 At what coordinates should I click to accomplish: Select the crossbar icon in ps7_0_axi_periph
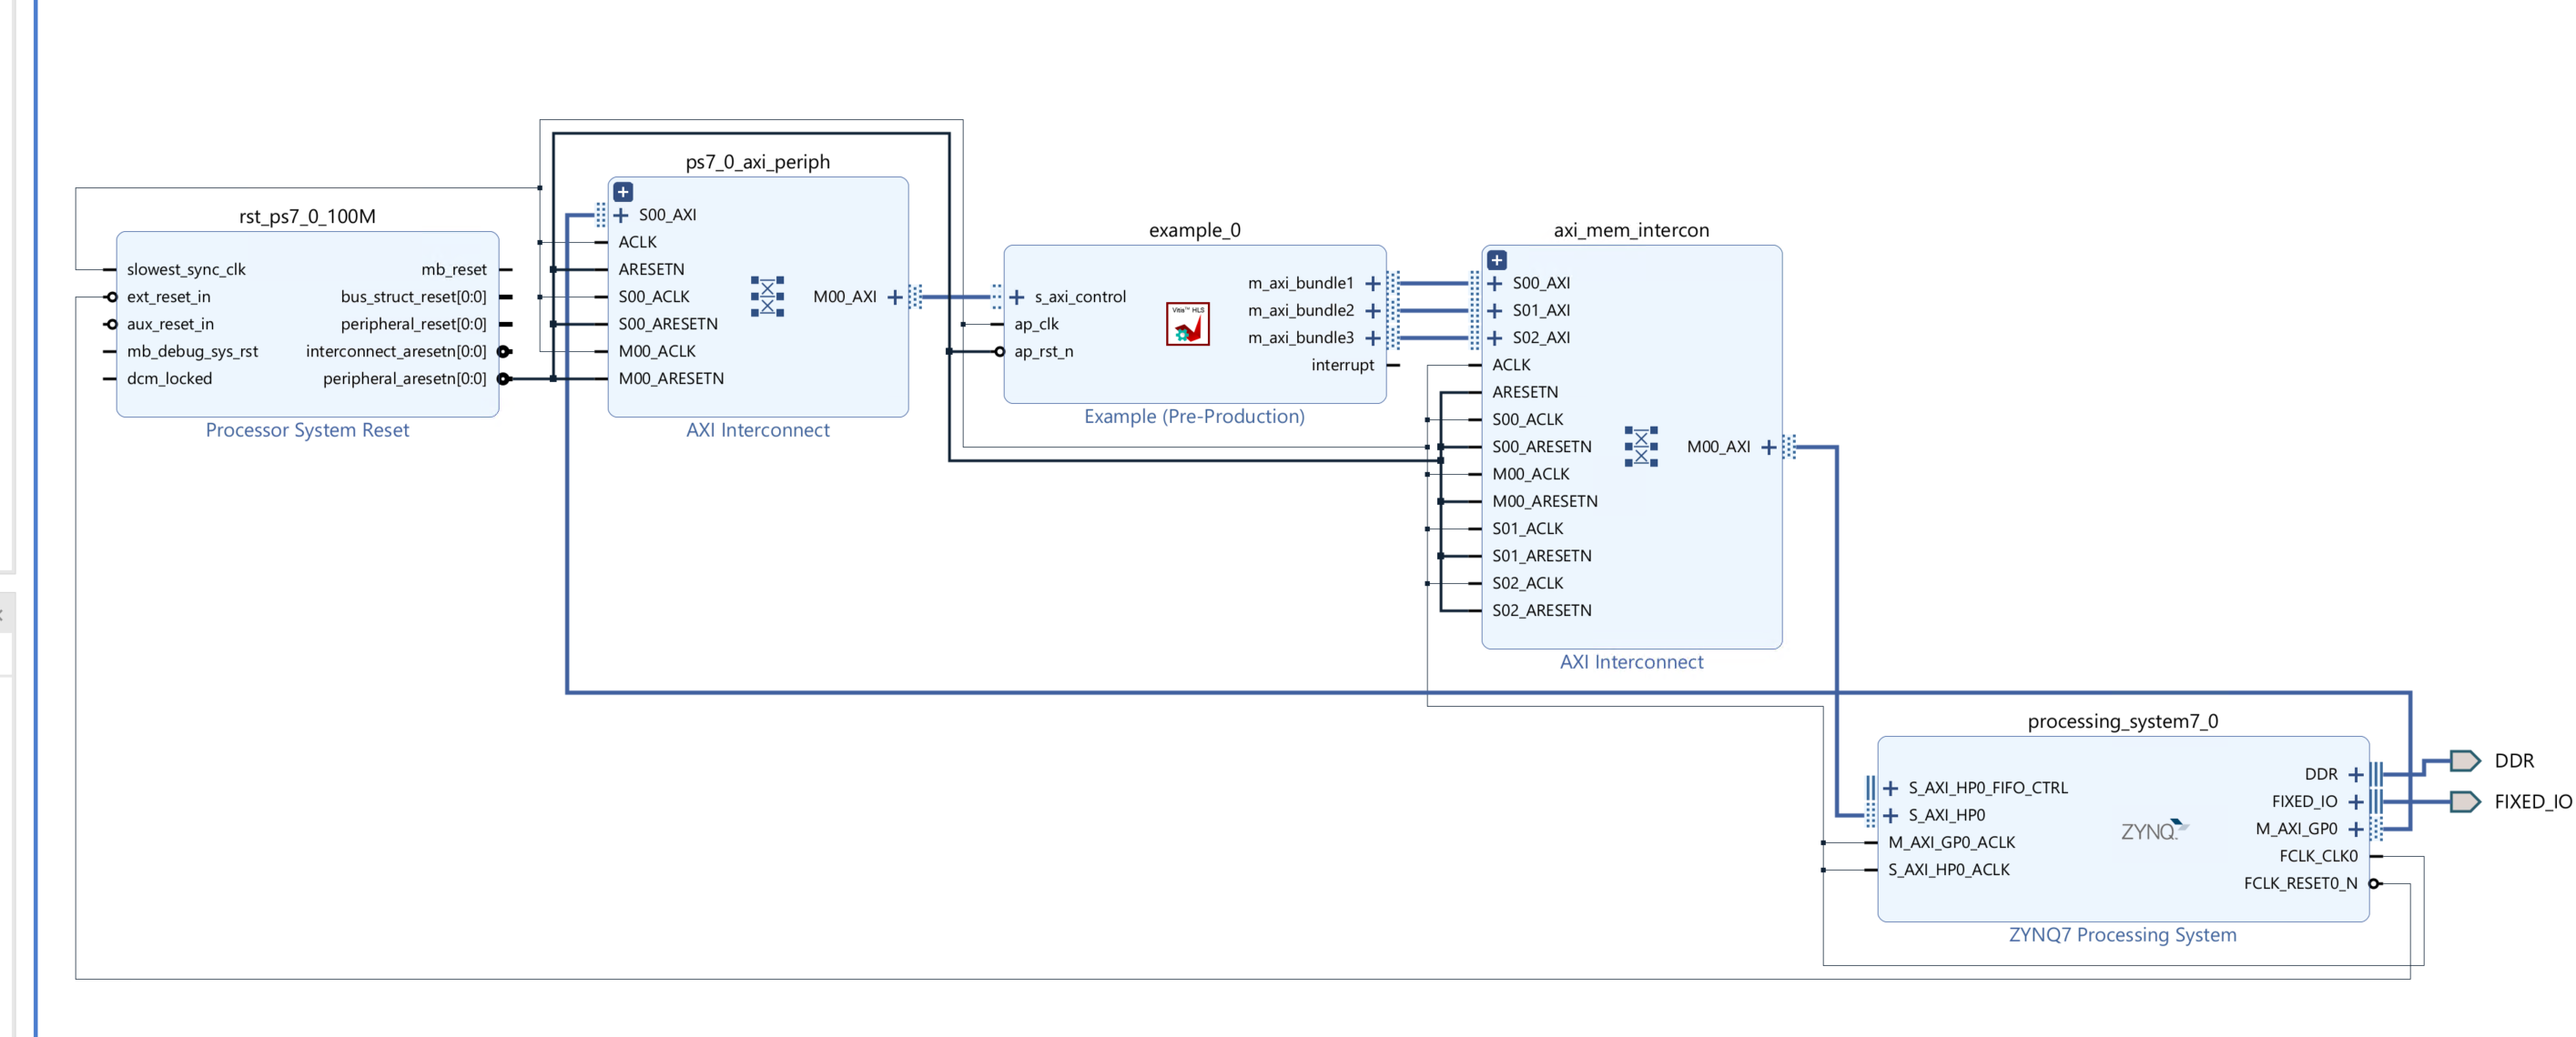[767, 297]
